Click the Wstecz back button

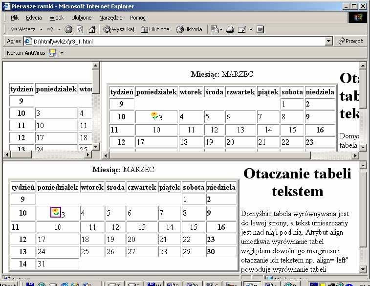(23, 29)
